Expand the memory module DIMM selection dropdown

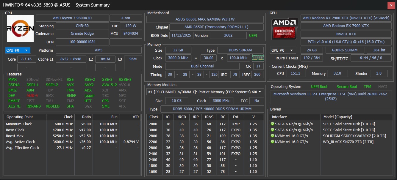pyautogui.click(x=205, y=92)
